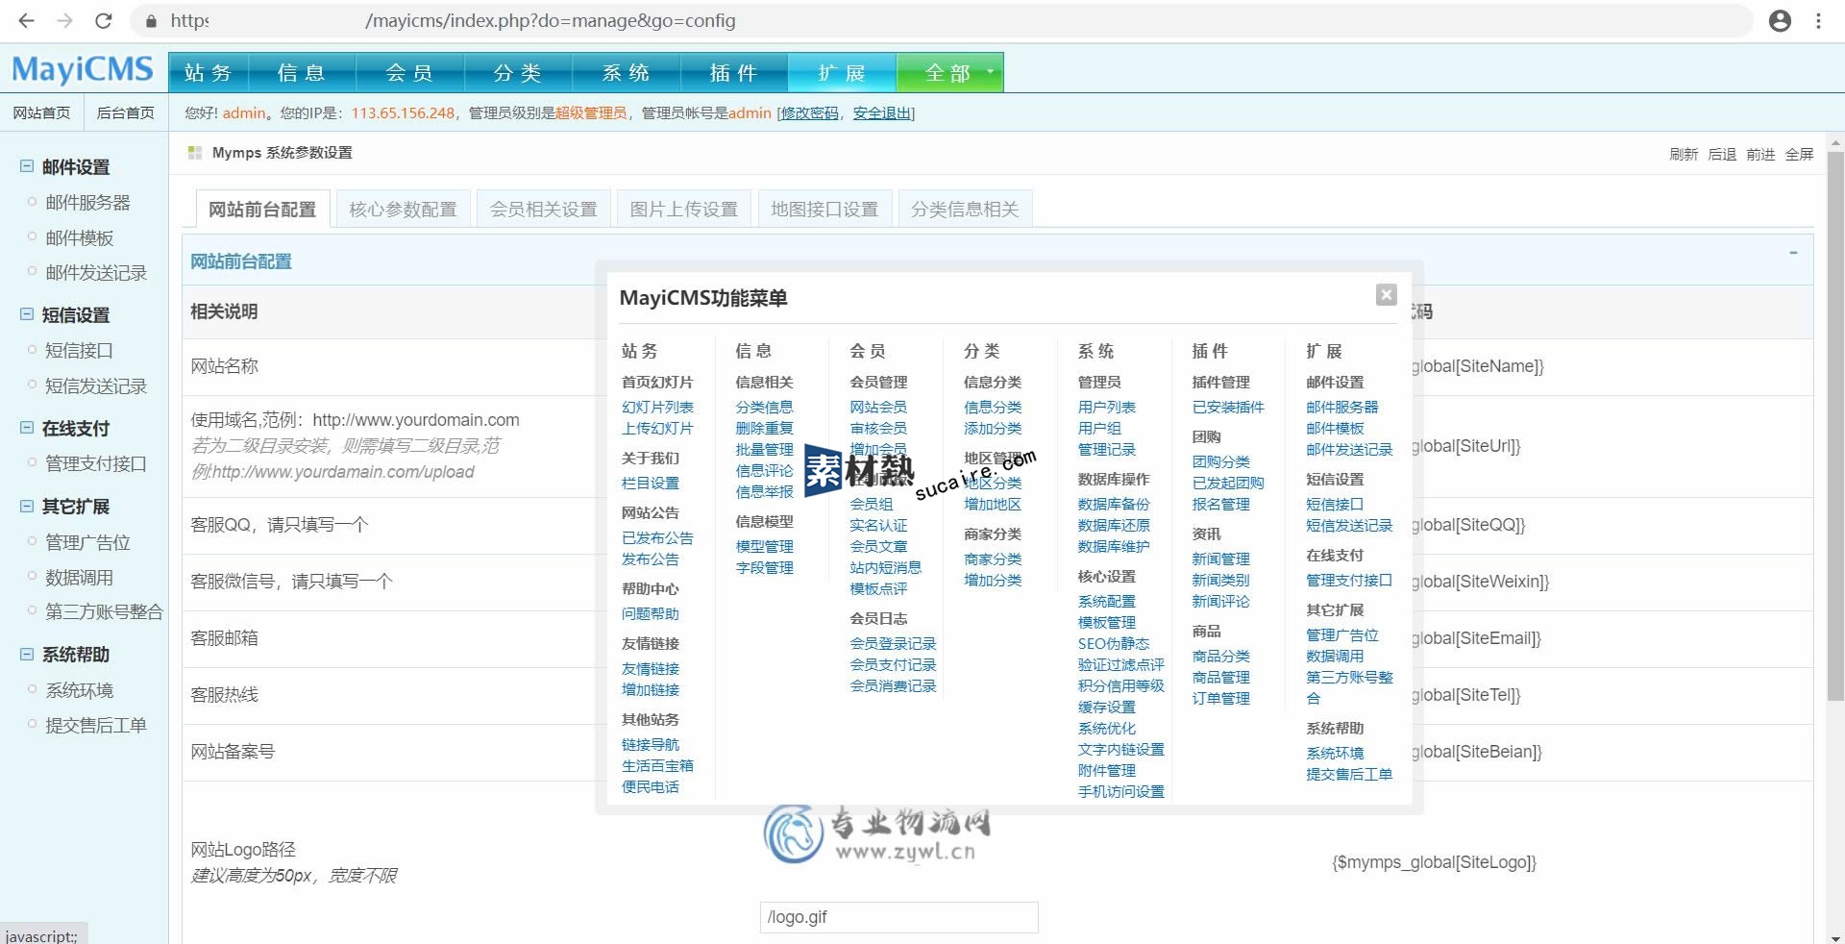Open the browser profile avatar icon
Image resolution: width=1845 pixels, height=944 pixels.
tap(1780, 20)
